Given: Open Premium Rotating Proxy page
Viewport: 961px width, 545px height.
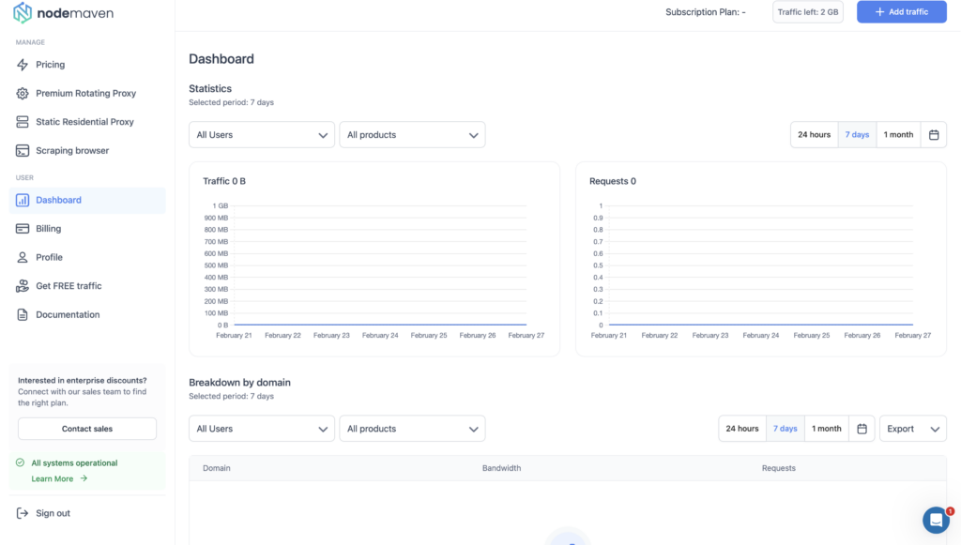Looking at the screenshot, I should (x=87, y=93).
